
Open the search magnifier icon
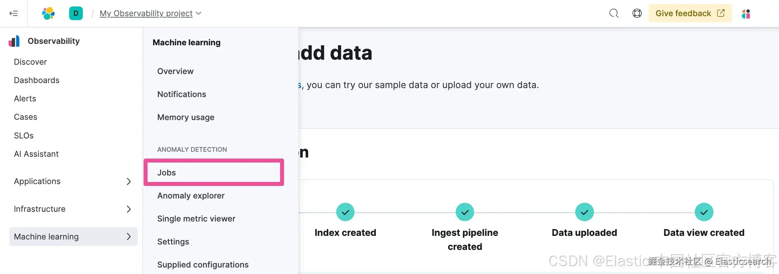tap(614, 14)
